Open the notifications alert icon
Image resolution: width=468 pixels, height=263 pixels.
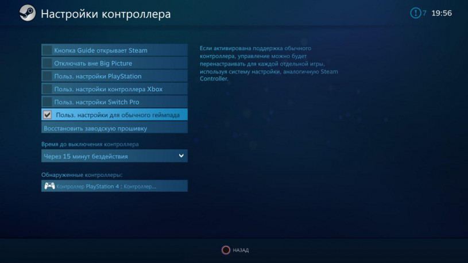(x=415, y=13)
